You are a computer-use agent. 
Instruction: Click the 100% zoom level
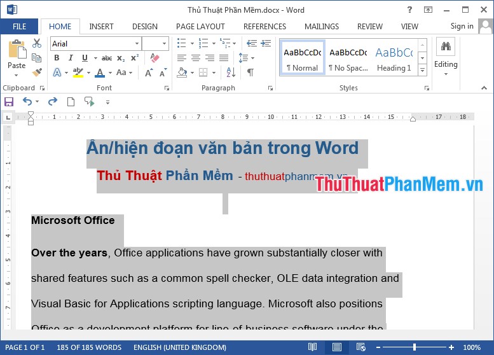pos(472,347)
